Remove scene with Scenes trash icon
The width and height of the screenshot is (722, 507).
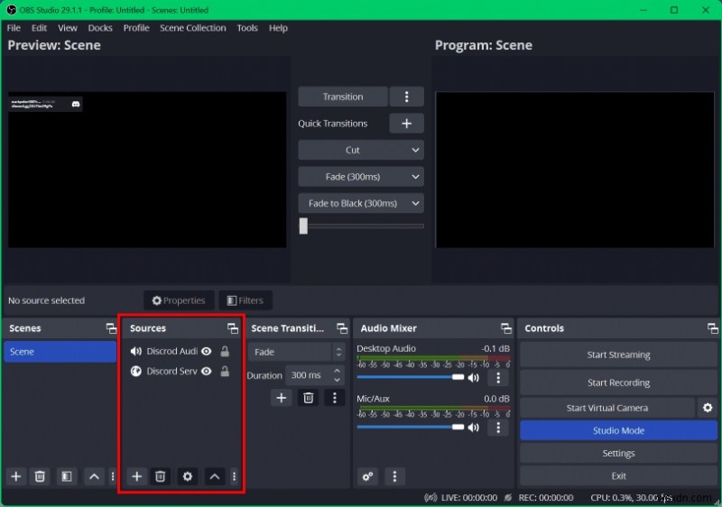40,476
